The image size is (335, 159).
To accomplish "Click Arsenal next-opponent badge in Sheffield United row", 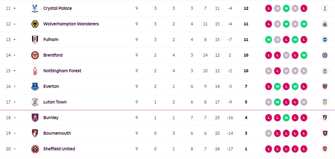I will pos(325,149).
